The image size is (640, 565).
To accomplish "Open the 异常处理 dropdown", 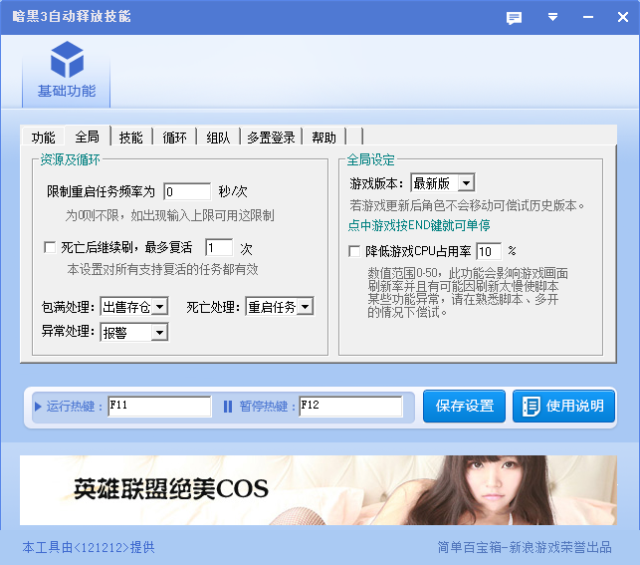I will (x=159, y=333).
